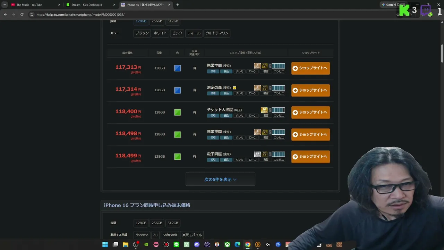Go to shop site for 118,400円 offer
Viewport: 444px width, 250px height.
310,112
